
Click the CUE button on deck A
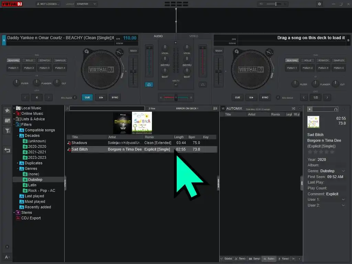click(87, 97)
